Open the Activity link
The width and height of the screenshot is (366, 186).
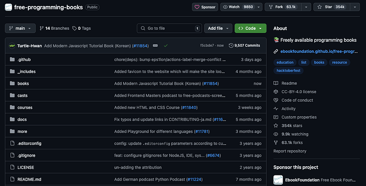tap(285, 109)
